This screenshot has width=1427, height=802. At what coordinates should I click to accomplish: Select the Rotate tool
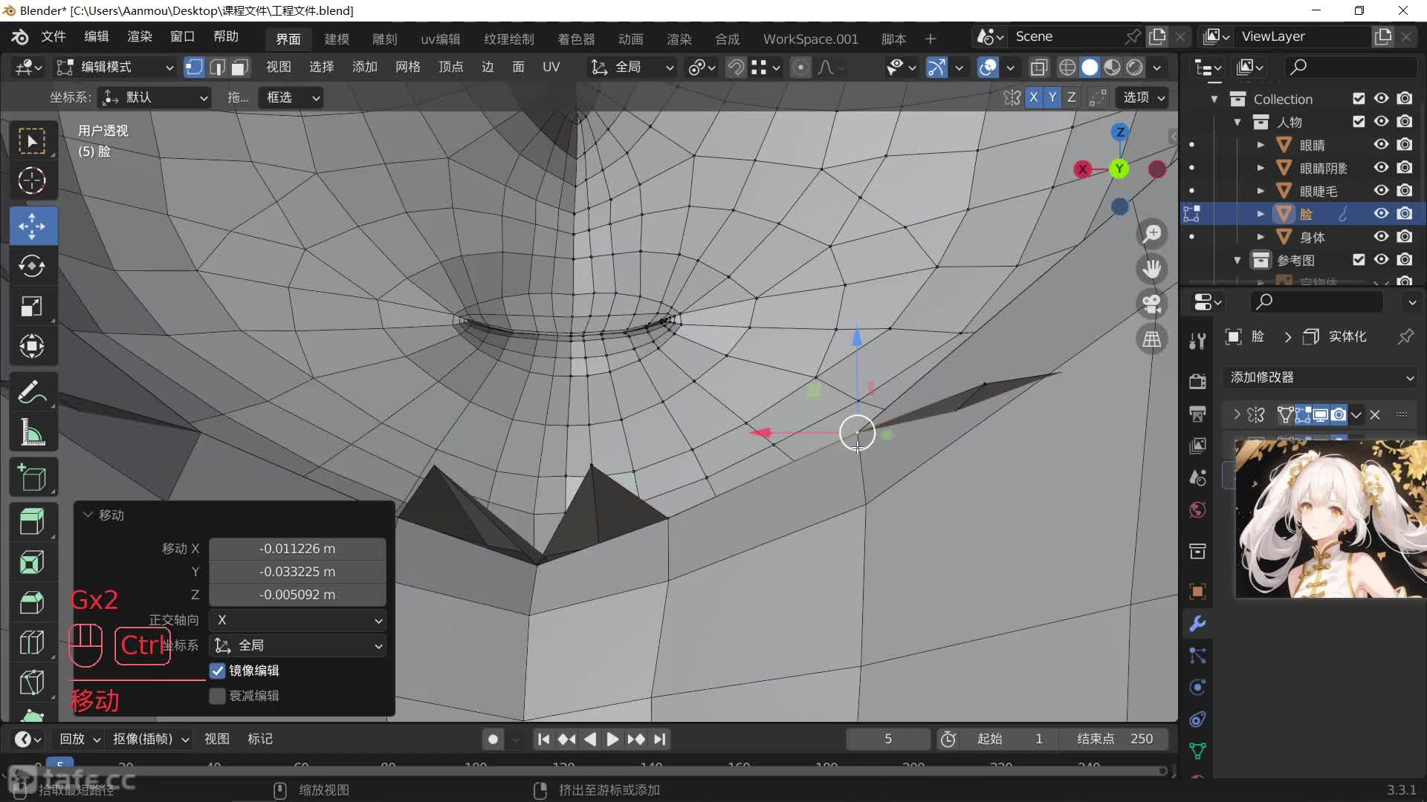click(32, 266)
